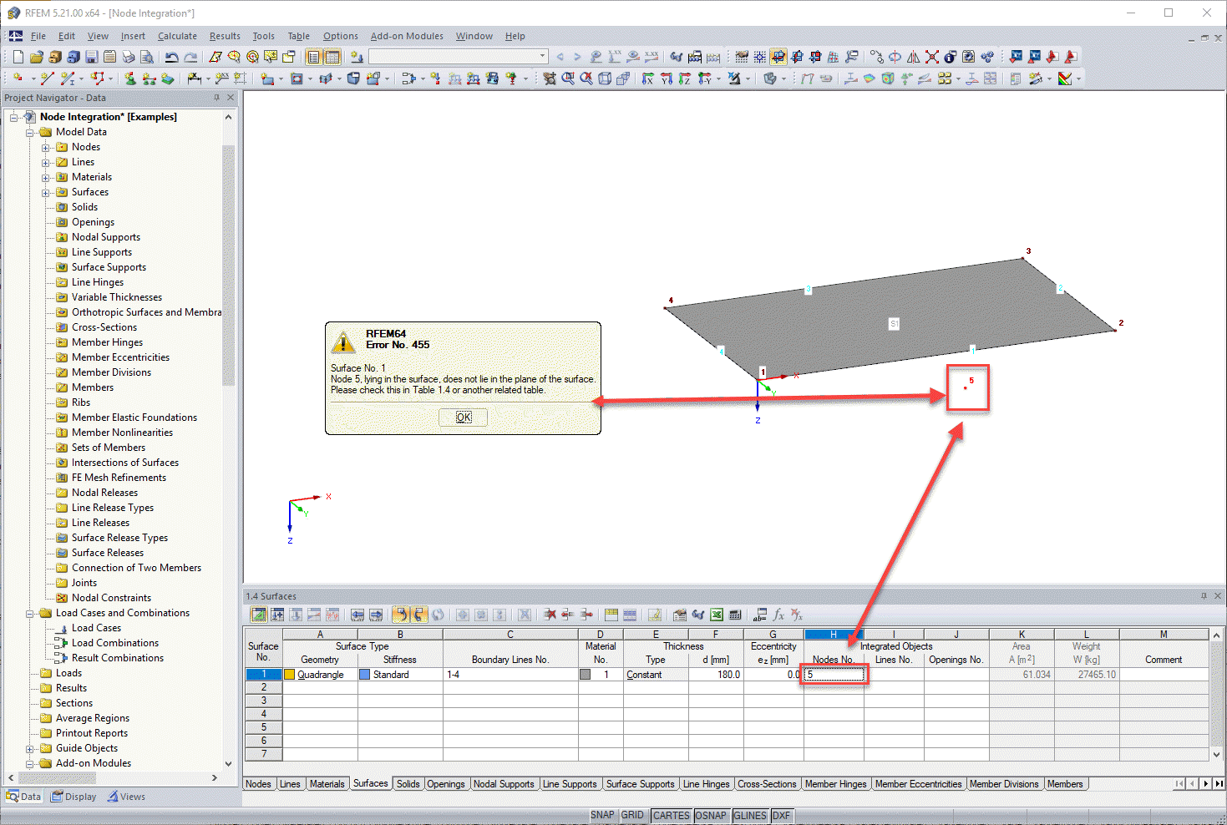
Task: Switch to the Display panel button
Action: (74, 796)
